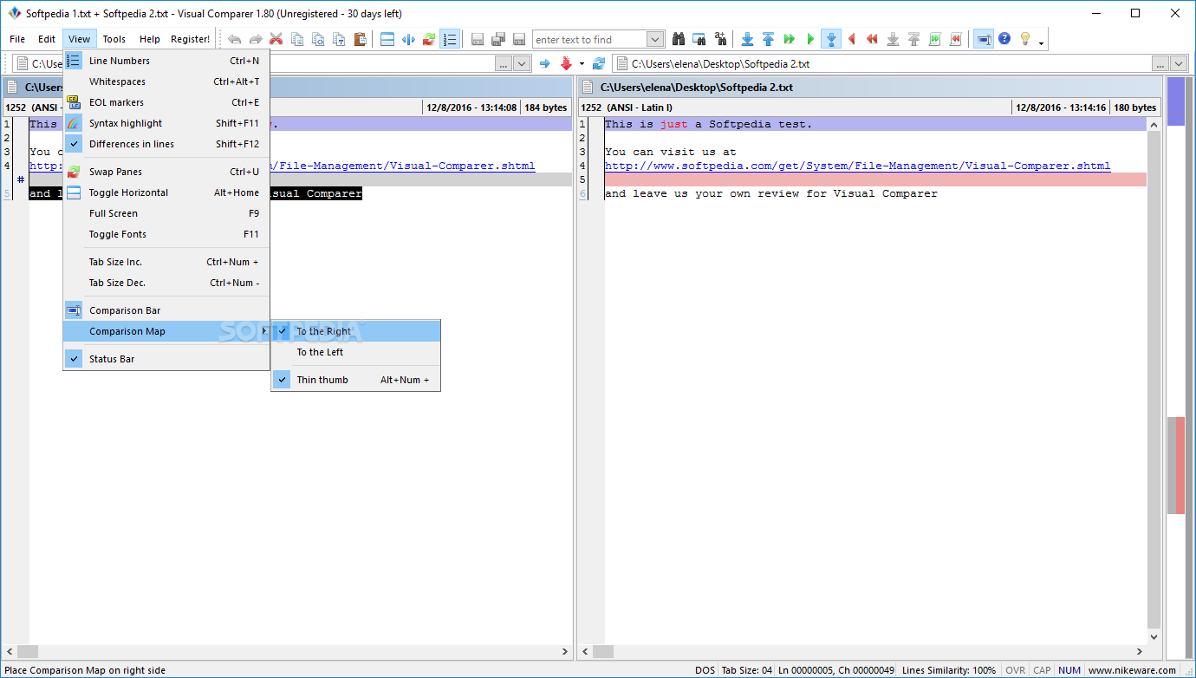Click the clipboard Paste icon
This screenshot has width=1196, height=678.
(360, 39)
